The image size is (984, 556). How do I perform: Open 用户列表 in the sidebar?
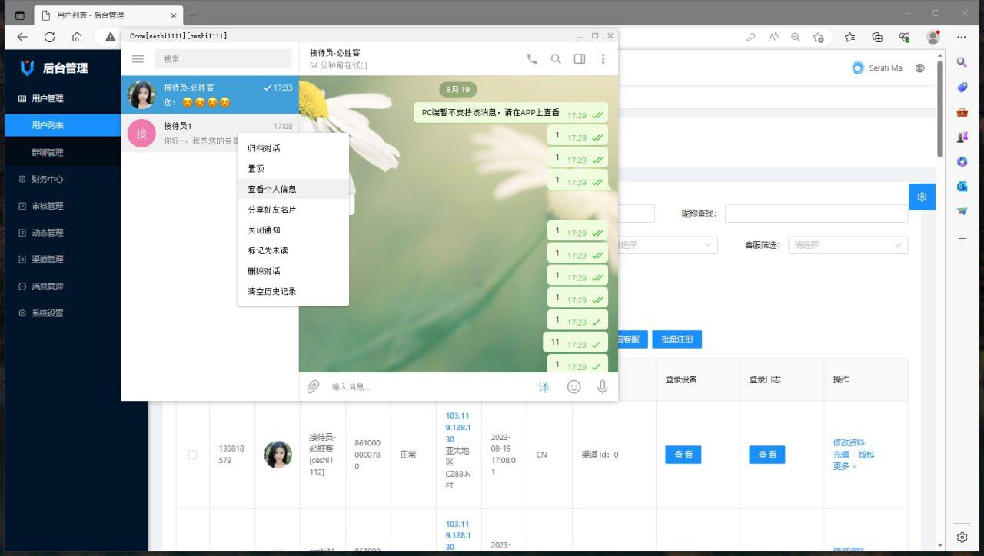pyautogui.click(x=63, y=125)
